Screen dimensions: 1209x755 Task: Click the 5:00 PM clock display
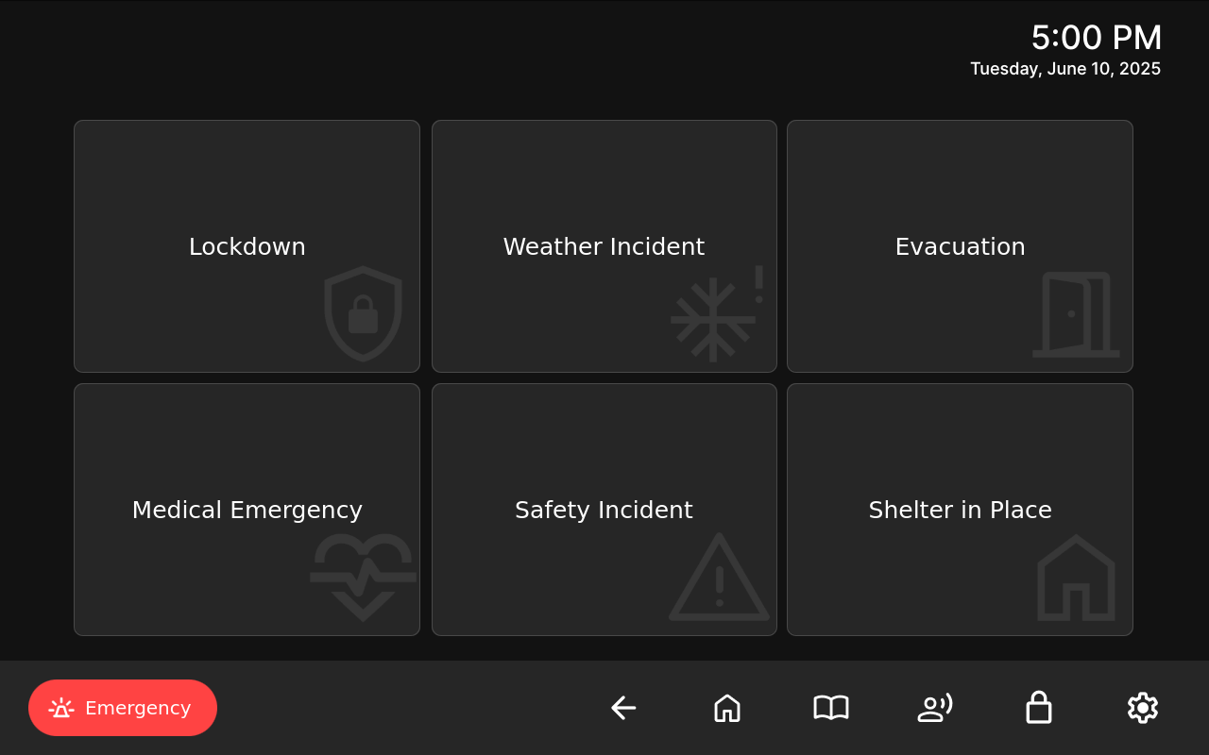(1096, 38)
